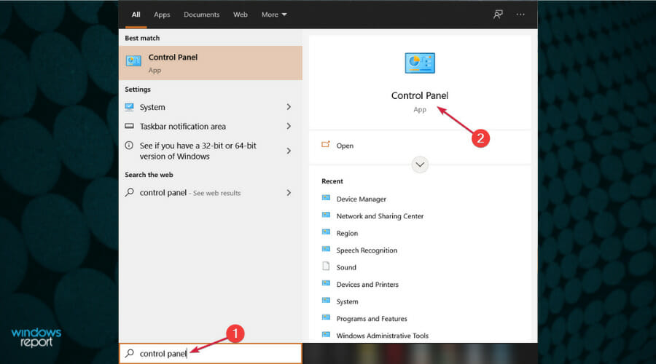656x364 pixels.
Task: Select the Web search tab
Action: tap(240, 15)
